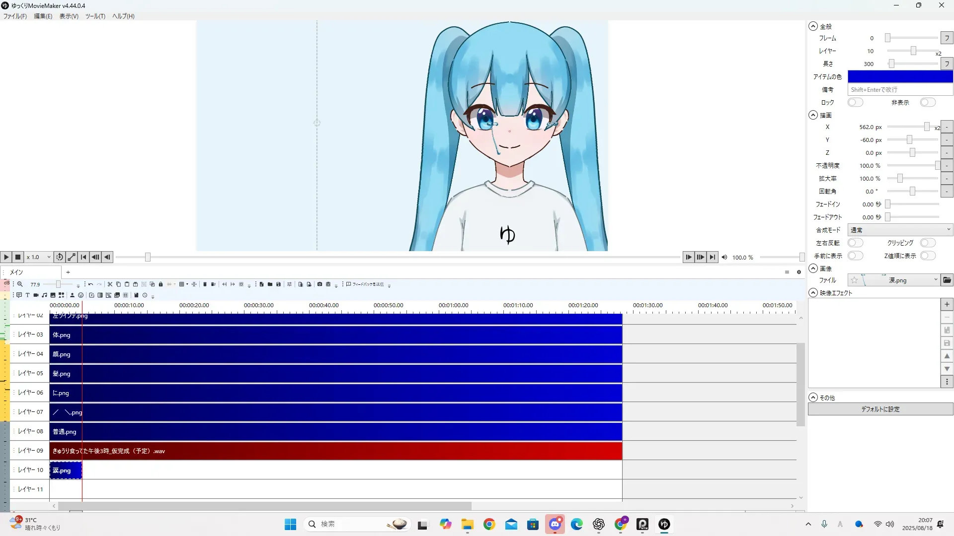Click the lock icon in timeline toolbar

160,284
